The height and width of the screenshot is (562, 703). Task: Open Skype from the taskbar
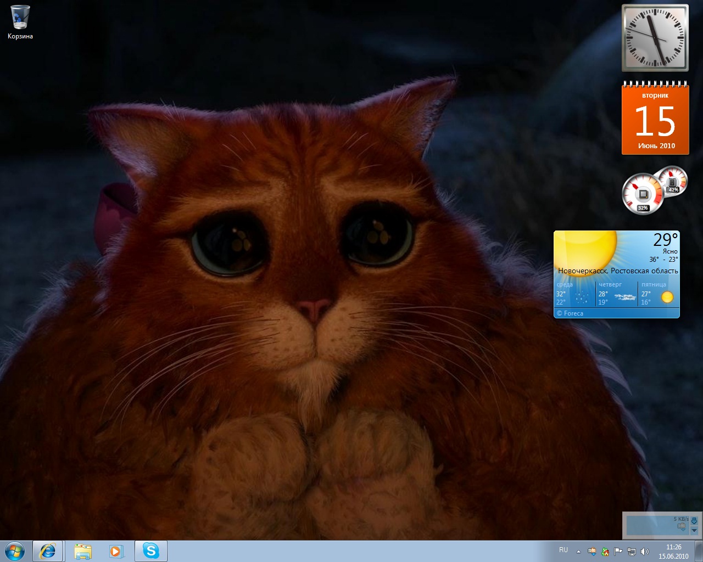point(151,551)
